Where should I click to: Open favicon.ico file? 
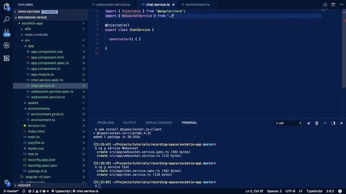[x=37, y=126]
